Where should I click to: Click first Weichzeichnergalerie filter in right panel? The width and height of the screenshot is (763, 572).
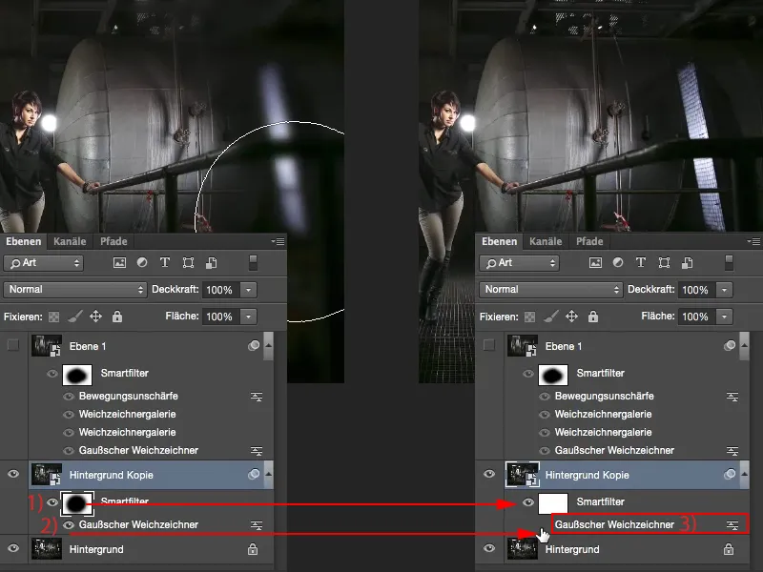(x=603, y=414)
